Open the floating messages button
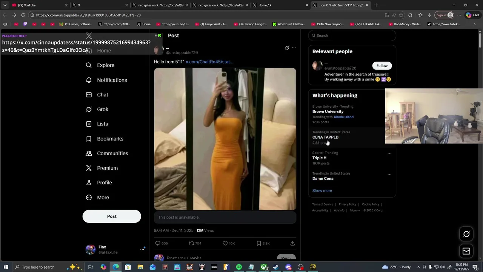 [x=466, y=251]
